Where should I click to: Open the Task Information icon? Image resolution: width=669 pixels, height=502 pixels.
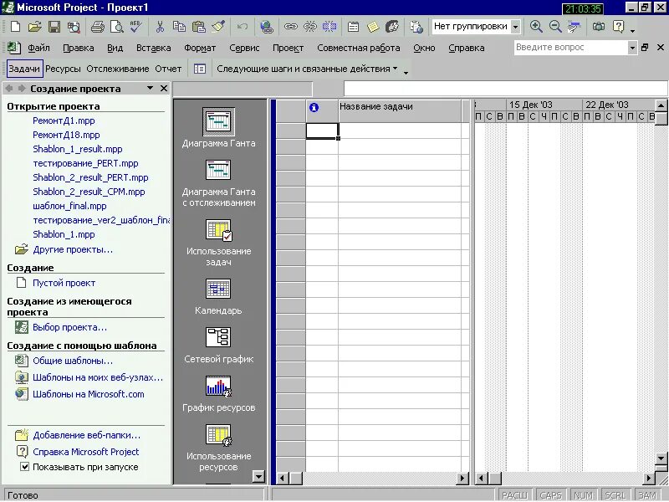(x=353, y=27)
